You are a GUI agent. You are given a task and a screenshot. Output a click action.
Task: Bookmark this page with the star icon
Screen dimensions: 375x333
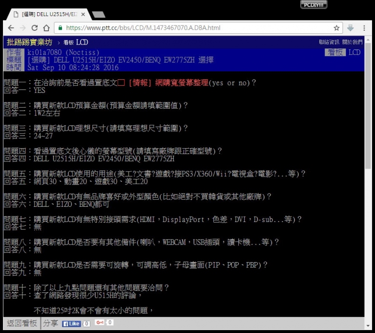pyautogui.click(x=336, y=28)
